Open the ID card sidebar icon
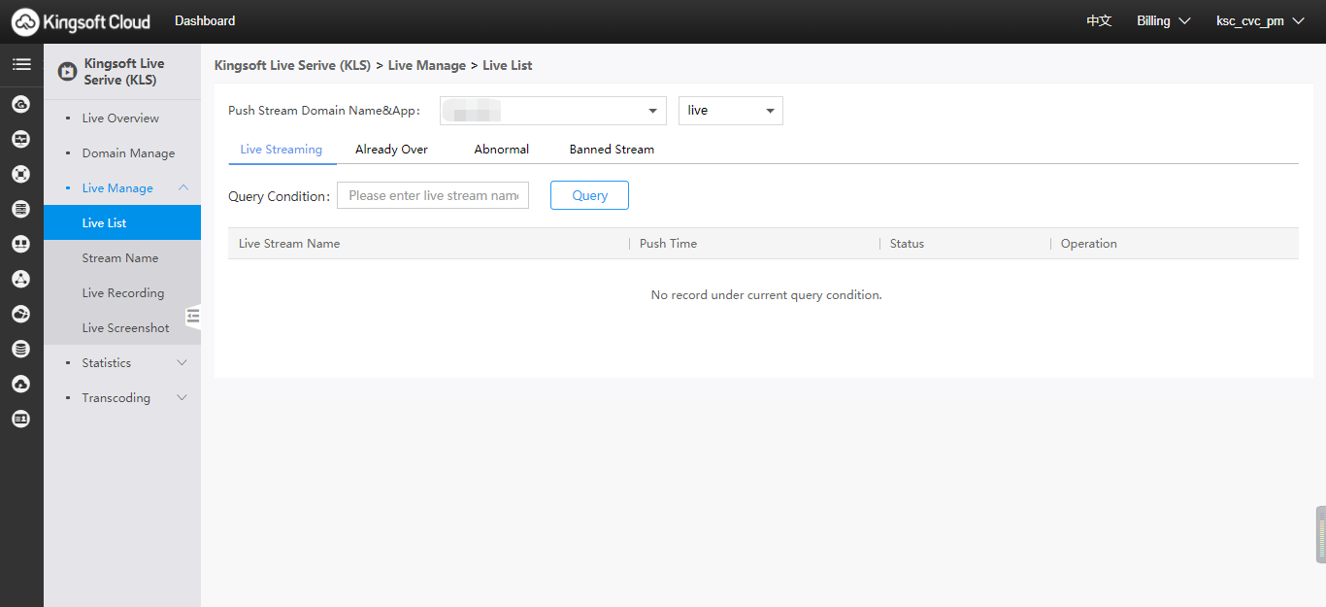 tap(20, 419)
